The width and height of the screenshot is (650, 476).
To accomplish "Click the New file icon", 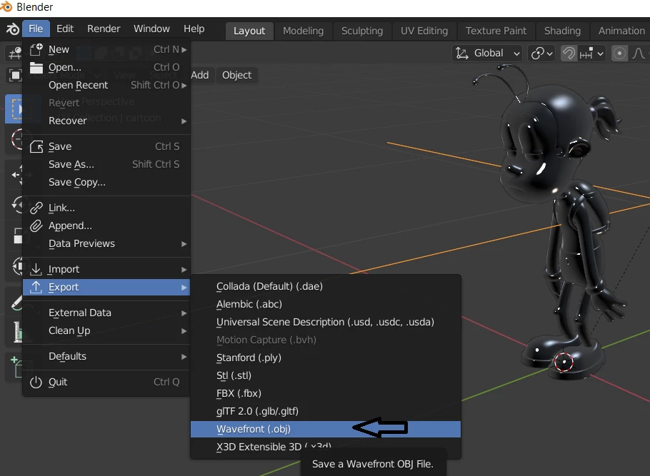I will 36,49.
